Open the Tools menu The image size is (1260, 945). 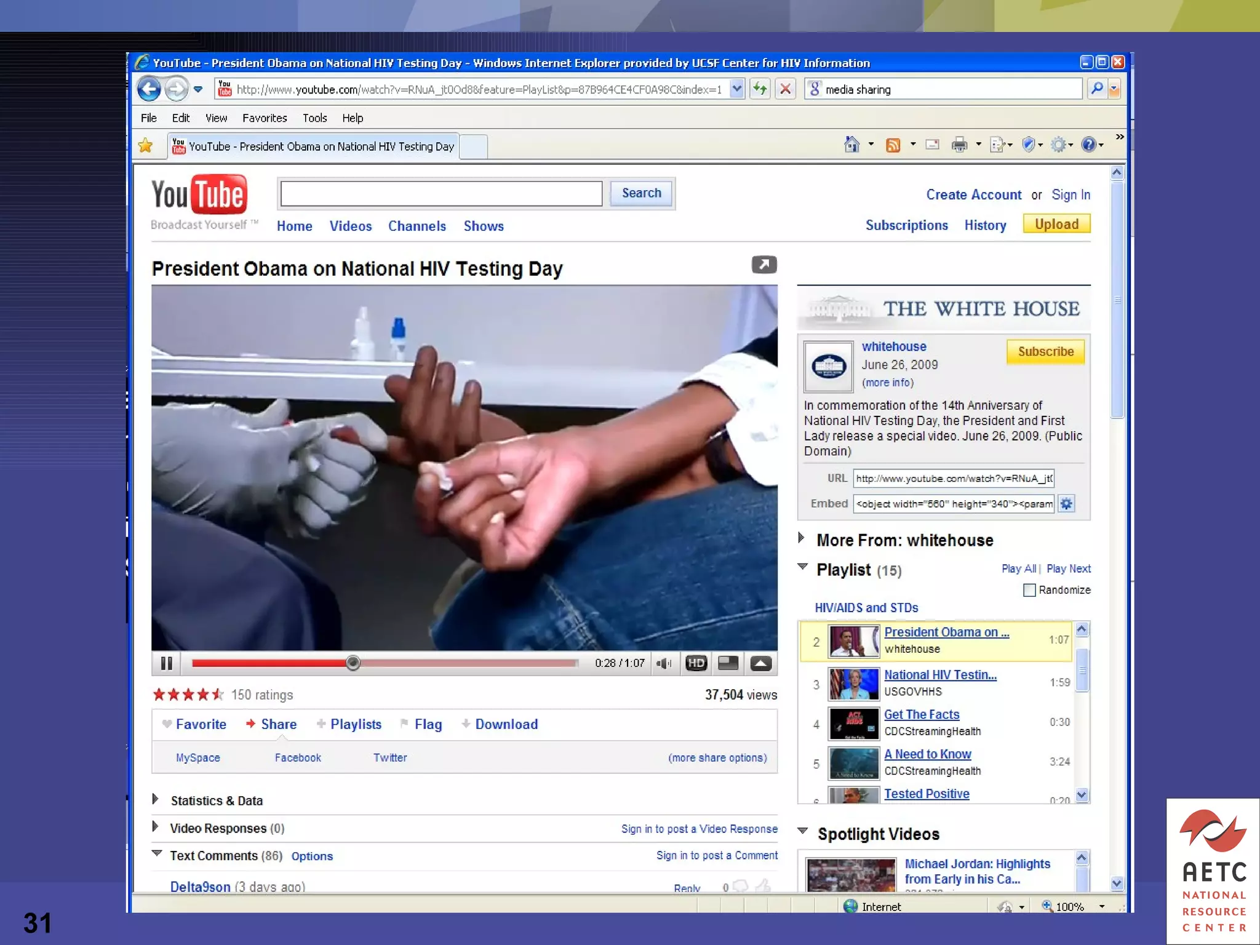tap(314, 118)
